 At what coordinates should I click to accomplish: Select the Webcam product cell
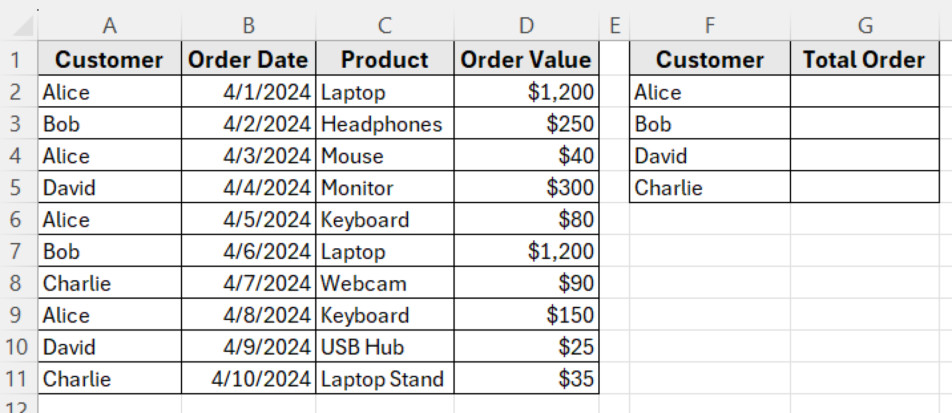coord(384,283)
